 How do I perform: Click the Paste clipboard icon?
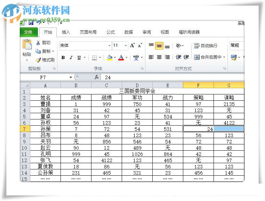(27, 44)
